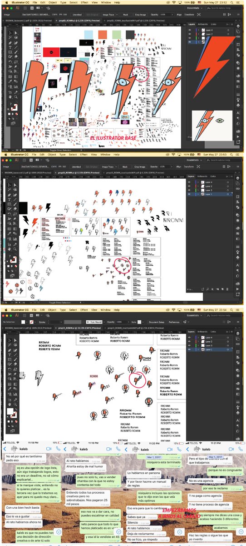Viewport: 246px width, 546px height.
Task: Start a video call in the 11:19 PM chat
Action: coord(109,449)
